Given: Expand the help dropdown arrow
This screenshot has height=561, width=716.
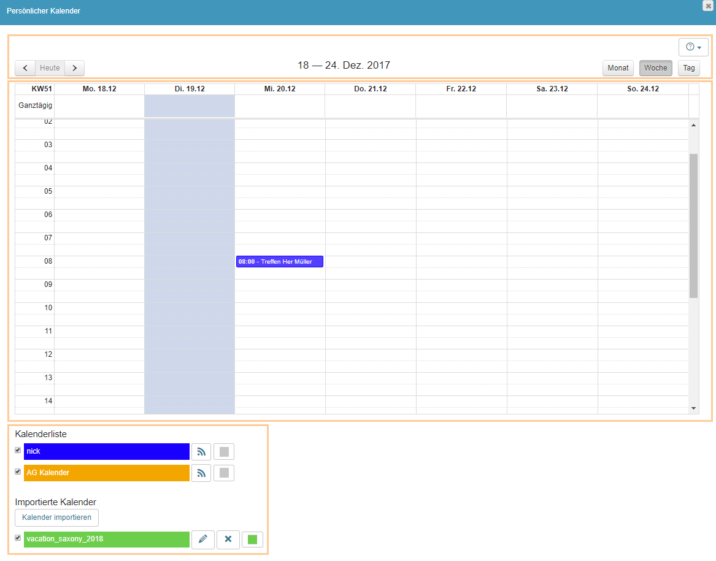Looking at the screenshot, I should (x=698, y=47).
